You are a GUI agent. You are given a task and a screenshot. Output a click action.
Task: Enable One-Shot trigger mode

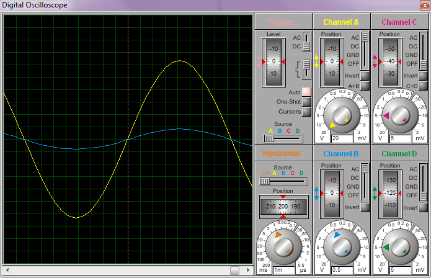tap(306, 102)
